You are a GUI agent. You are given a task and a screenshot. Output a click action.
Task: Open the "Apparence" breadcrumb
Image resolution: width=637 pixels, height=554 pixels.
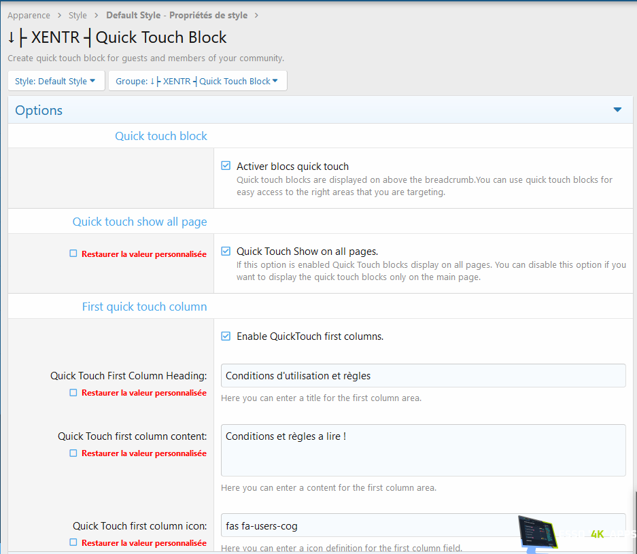pyautogui.click(x=29, y=15)
